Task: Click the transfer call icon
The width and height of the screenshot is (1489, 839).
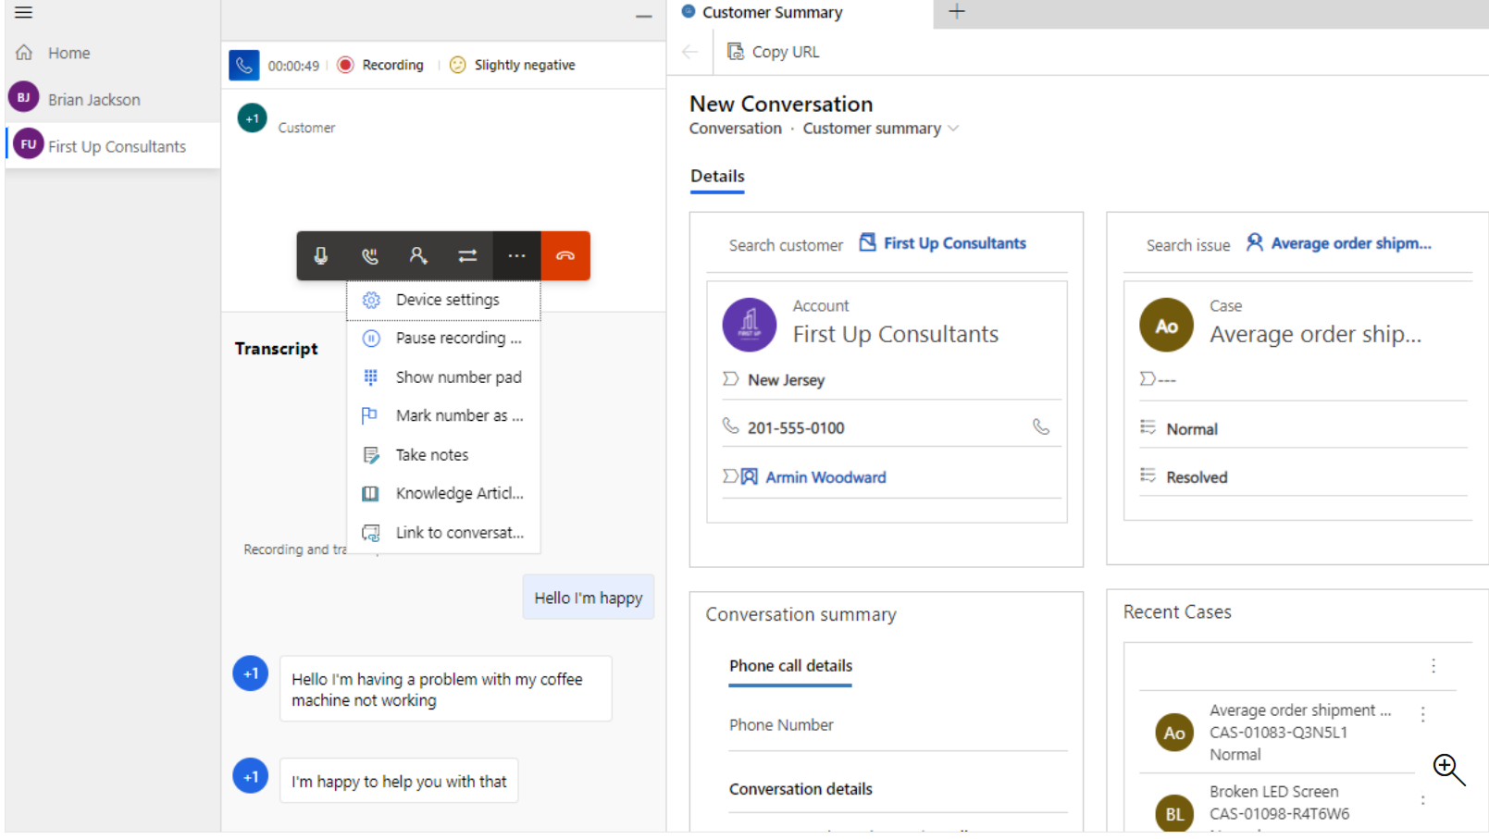Action: [x=467, y=255]
